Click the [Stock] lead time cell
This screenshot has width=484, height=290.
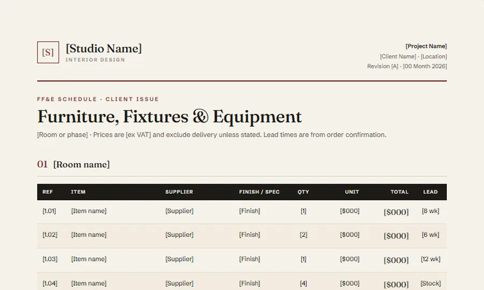pos(431,284)
